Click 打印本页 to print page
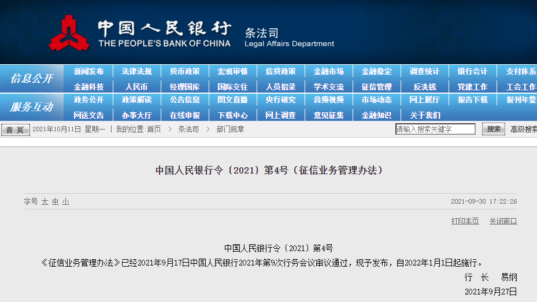This screenshot has height=302, width=537. pos(465,221)
